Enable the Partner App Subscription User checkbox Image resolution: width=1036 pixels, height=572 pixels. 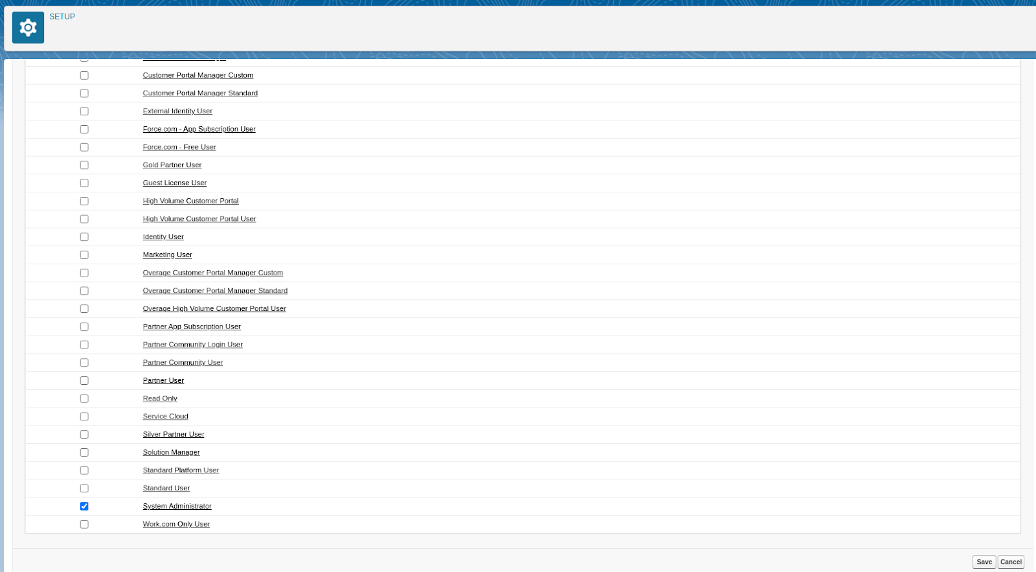click(84, 327)
